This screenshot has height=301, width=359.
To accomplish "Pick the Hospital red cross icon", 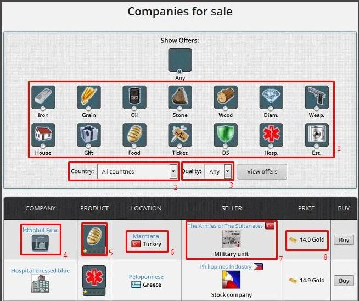I will tap(271, 135).
